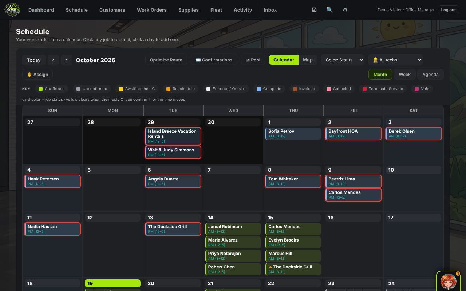Open the Inbox nav item
Image resolution: width=466 pixels, height=291 pixels.
coord(270,10)
